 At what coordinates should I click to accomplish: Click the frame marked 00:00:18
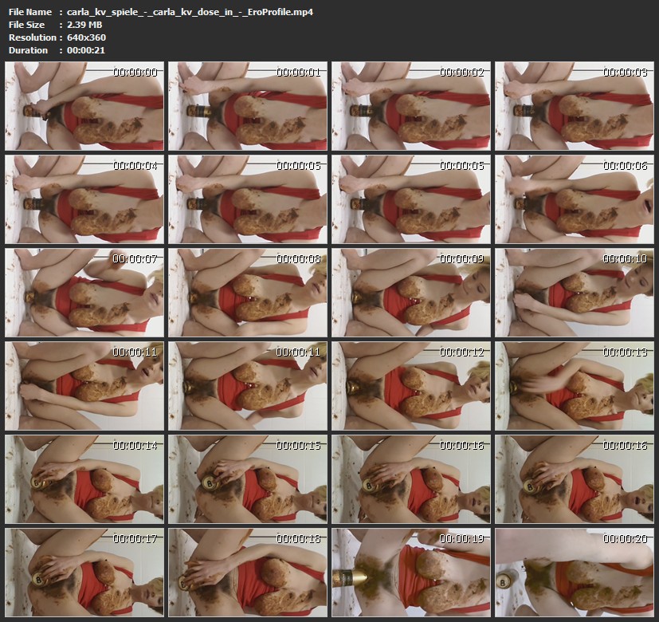click(248, 571)
